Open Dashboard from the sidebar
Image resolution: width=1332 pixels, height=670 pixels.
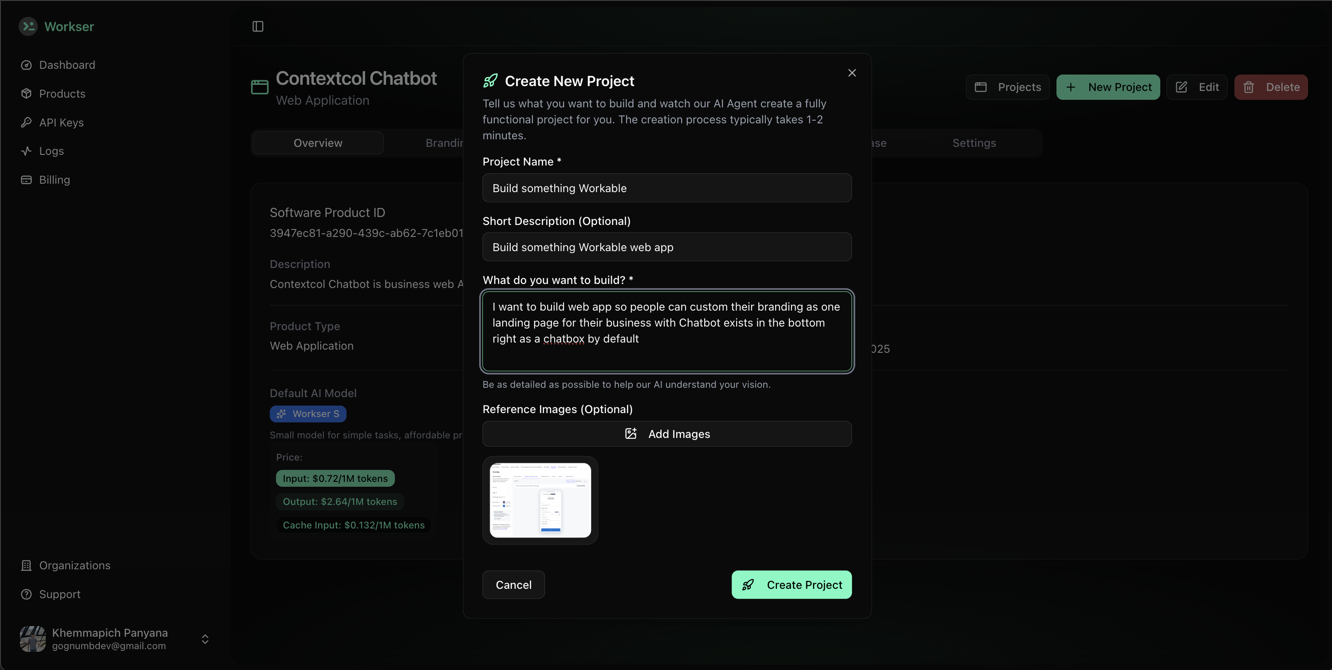(67, 65)
